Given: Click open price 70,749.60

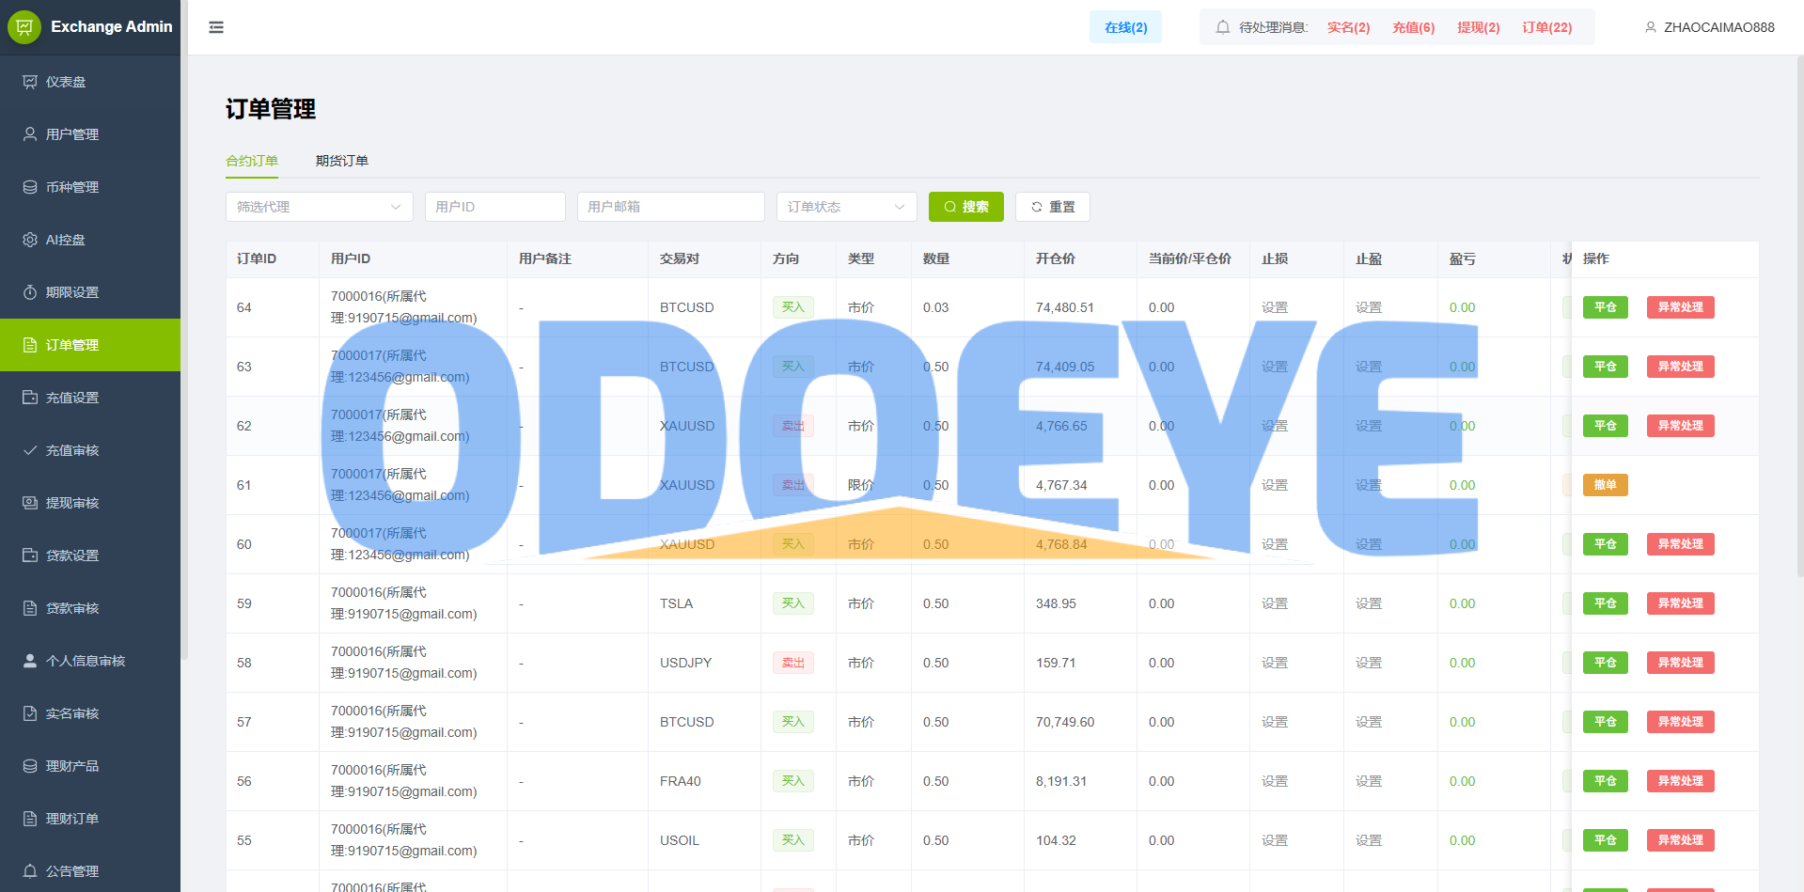Looking at the screenshot, I should pos(1065,722).
